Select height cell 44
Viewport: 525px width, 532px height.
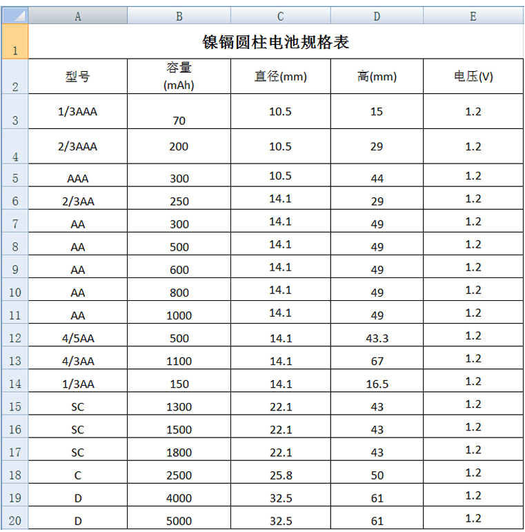(377, 175)
